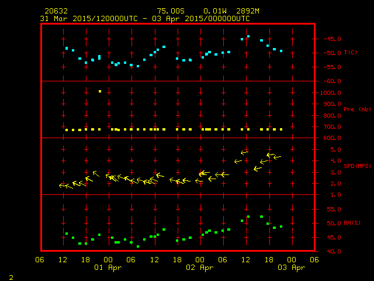The height and width of the screenshot is (281, 374).
Task: Click the 2.0 wind speed label
Action: pos(335,183)
